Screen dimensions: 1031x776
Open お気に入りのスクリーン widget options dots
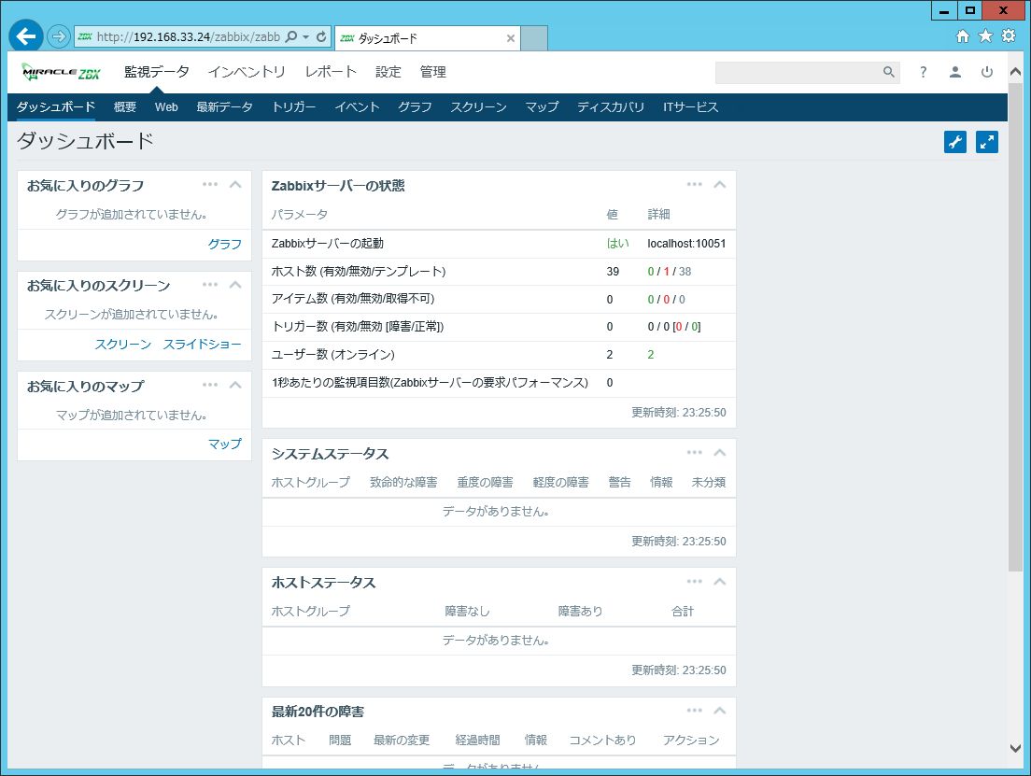pyautogui.click(x=210, y=284)
